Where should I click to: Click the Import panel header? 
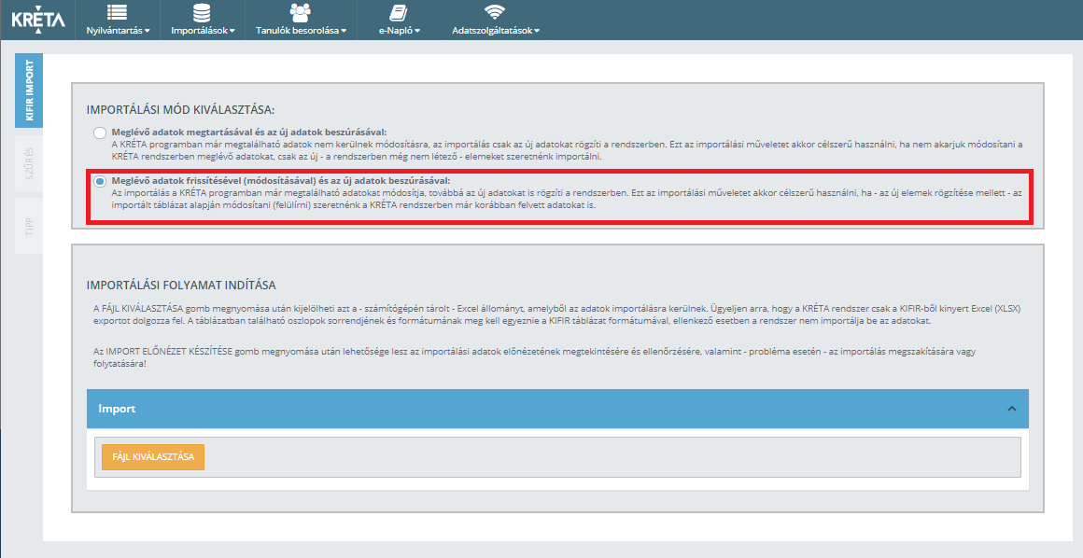[557, 408]
